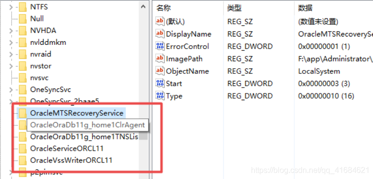Expand the OneSyncSvc tree node
The height and width of the screenshot is (179, 373).
pos(11,89)
